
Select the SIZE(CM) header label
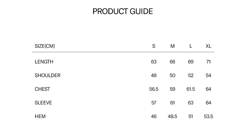pos(45,46)
